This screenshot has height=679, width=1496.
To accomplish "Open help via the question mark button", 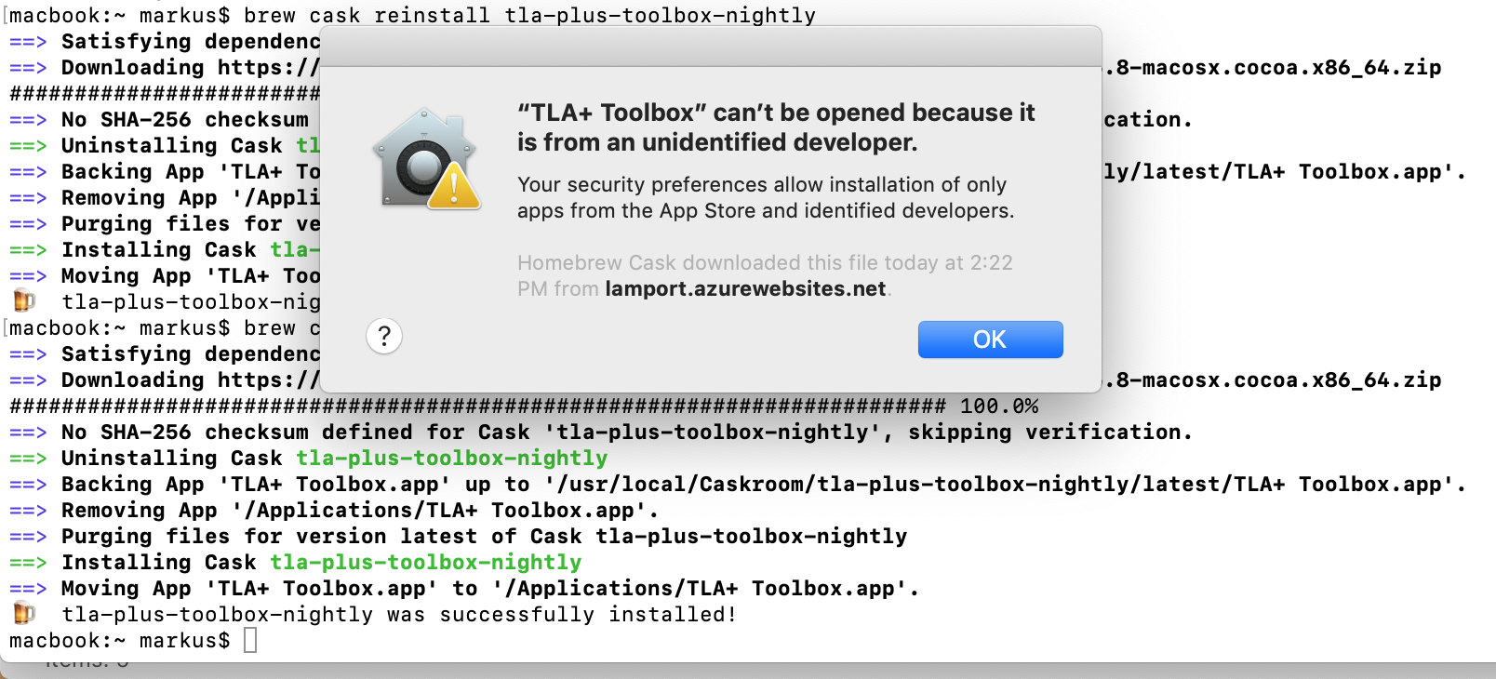I will coord(384,338).
